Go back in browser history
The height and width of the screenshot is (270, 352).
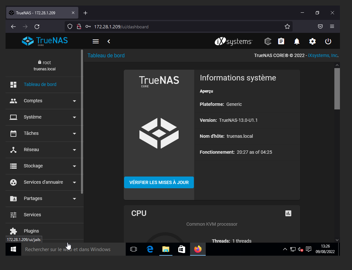(x=13, y=27)
